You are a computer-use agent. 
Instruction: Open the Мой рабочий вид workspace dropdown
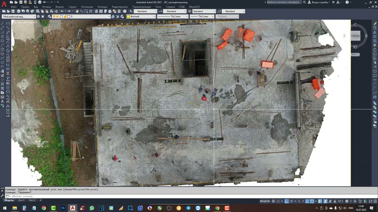coord(19,16)
